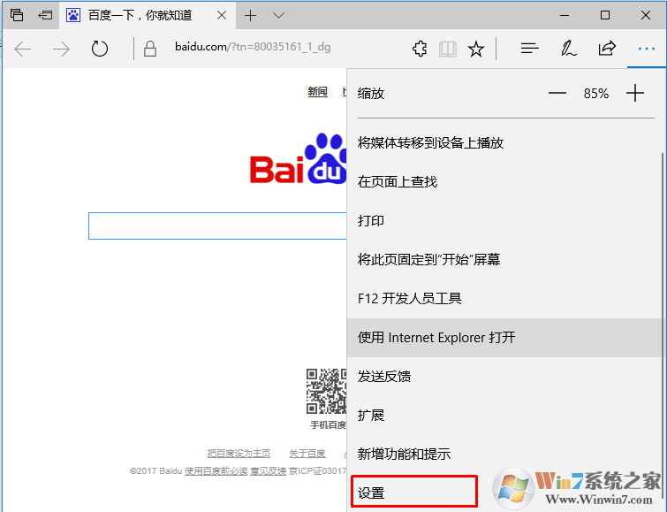View site security lock info

click(149, 49)
